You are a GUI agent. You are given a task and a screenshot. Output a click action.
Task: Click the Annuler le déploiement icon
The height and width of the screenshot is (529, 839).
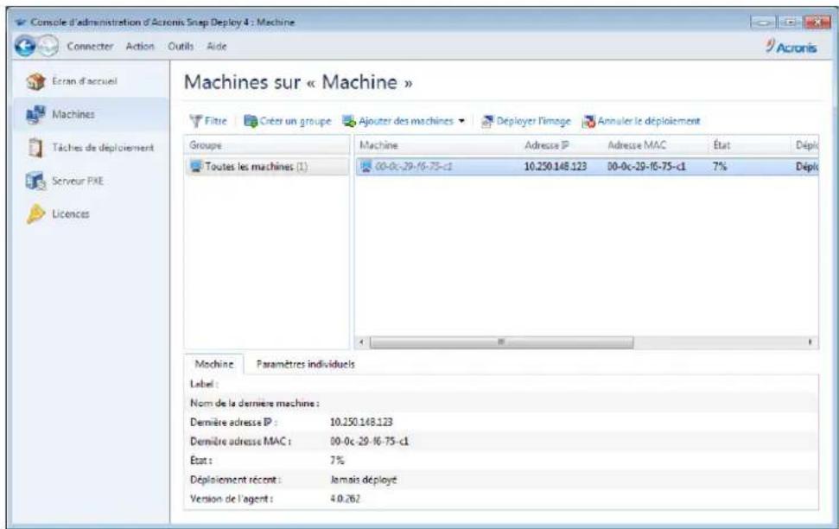click(x=588, y=122)
